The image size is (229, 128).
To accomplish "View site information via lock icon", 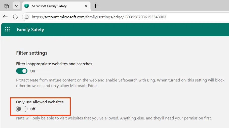I will click(27, 17).
